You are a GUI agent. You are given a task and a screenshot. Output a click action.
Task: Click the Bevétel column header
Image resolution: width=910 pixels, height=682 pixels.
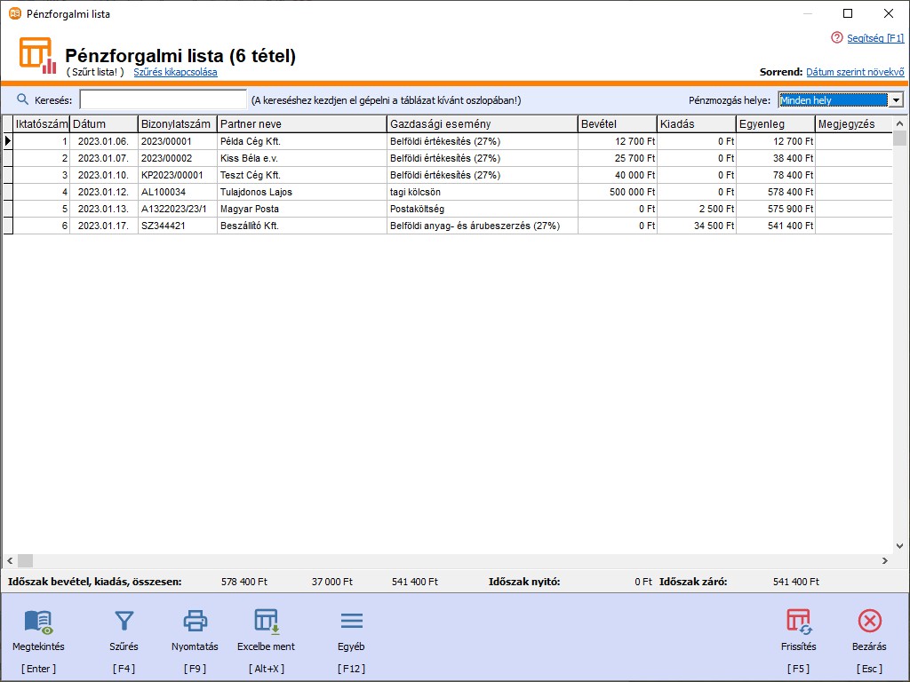point(617,124)
